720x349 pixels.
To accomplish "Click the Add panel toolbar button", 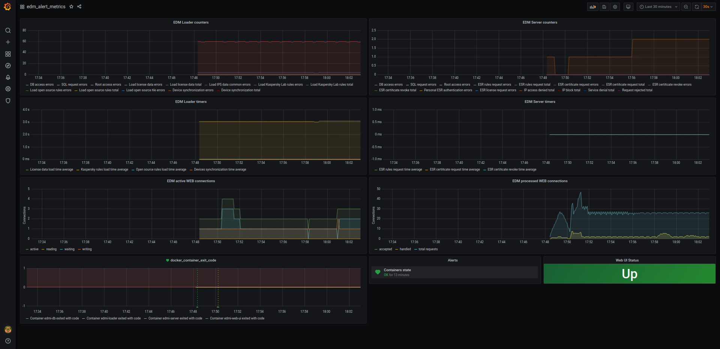I will 592,7.
